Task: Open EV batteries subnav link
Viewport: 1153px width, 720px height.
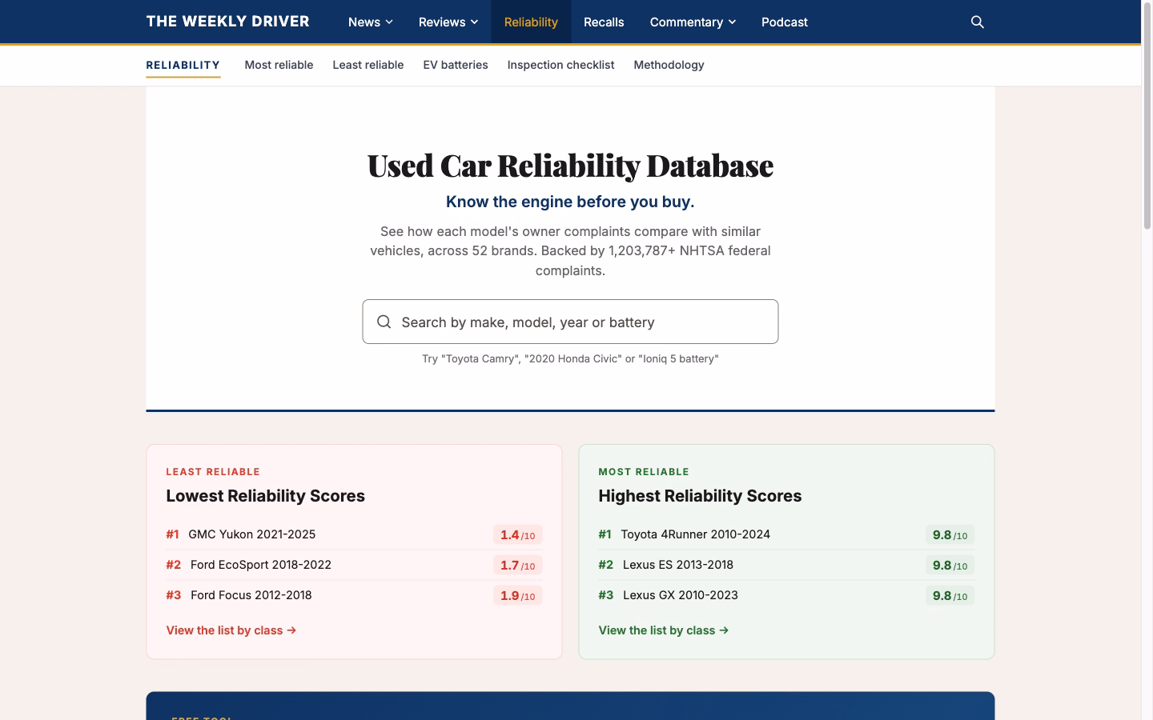Action: 456,65
